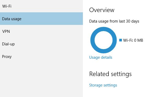The height and width of the screenshot is (97, 159).
Task: Click the empty sidebar area below Proxy
Action: (41, 80)
